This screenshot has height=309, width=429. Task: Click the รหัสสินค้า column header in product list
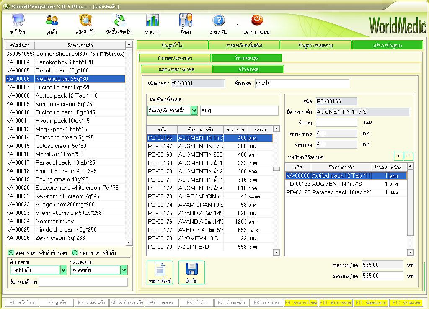[20, 45]
